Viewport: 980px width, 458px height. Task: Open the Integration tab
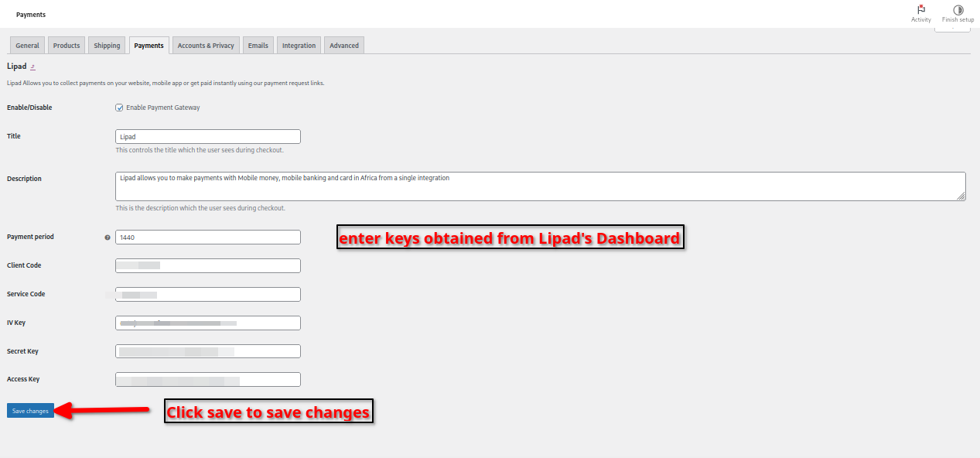pyautogui.click(x=299, y=46)
